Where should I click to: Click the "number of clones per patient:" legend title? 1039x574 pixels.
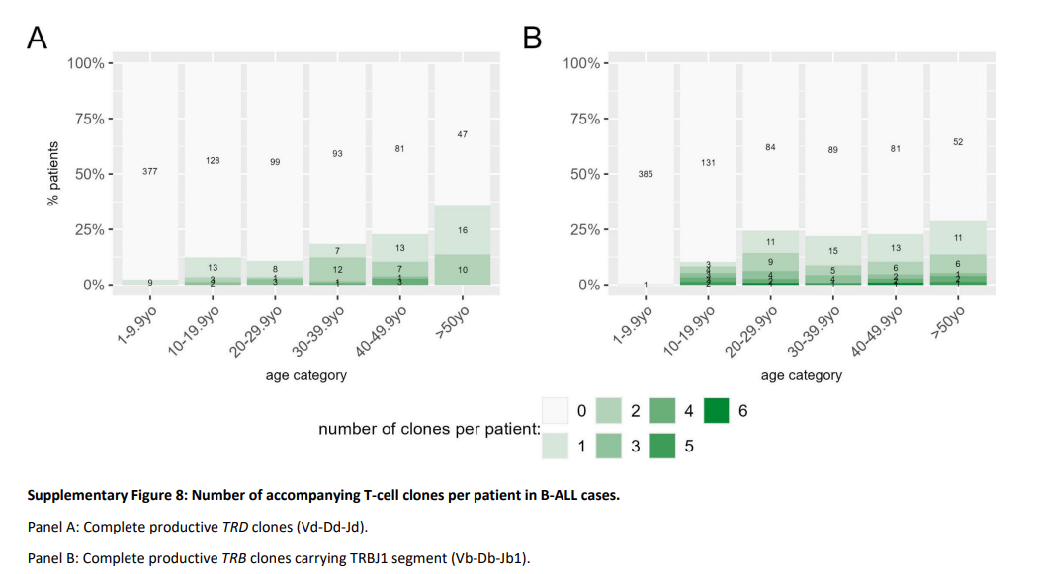pos(428,429)
